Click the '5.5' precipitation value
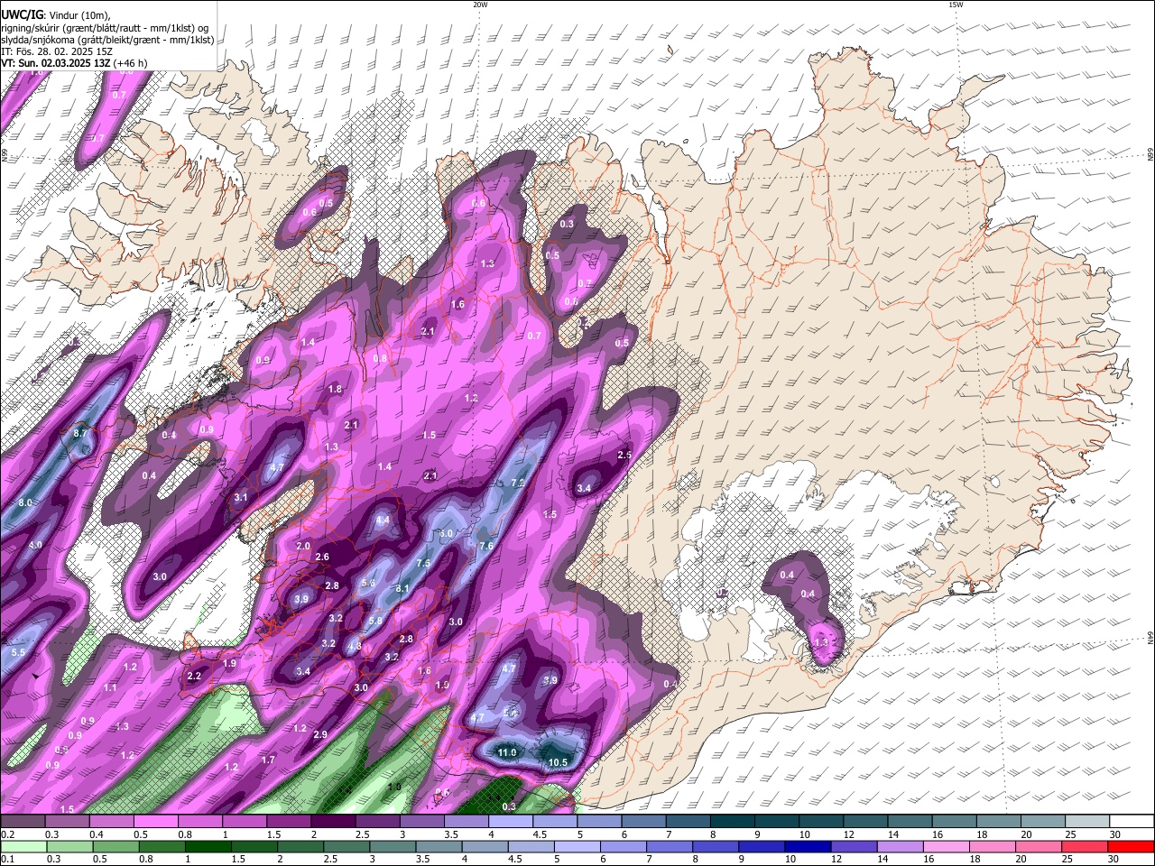The height and width of the screenshot is (866, 1155). 18,652
